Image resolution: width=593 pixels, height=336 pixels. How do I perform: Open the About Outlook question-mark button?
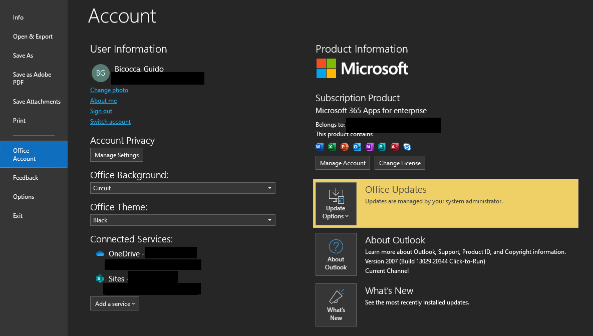(336, 254)
